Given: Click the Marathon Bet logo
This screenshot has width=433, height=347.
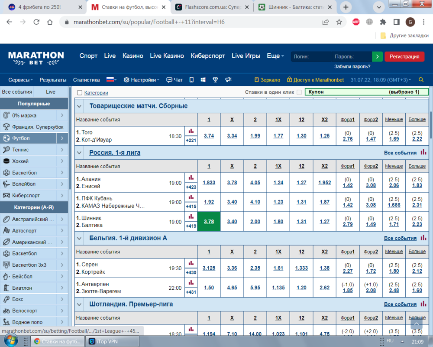Looking at the screenshot, I should click(36, 58).
